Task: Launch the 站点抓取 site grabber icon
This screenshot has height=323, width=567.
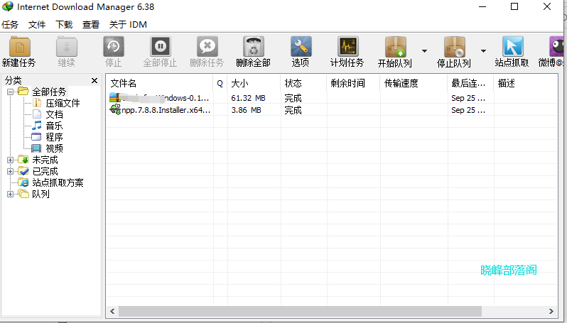Action: [512, 47]
